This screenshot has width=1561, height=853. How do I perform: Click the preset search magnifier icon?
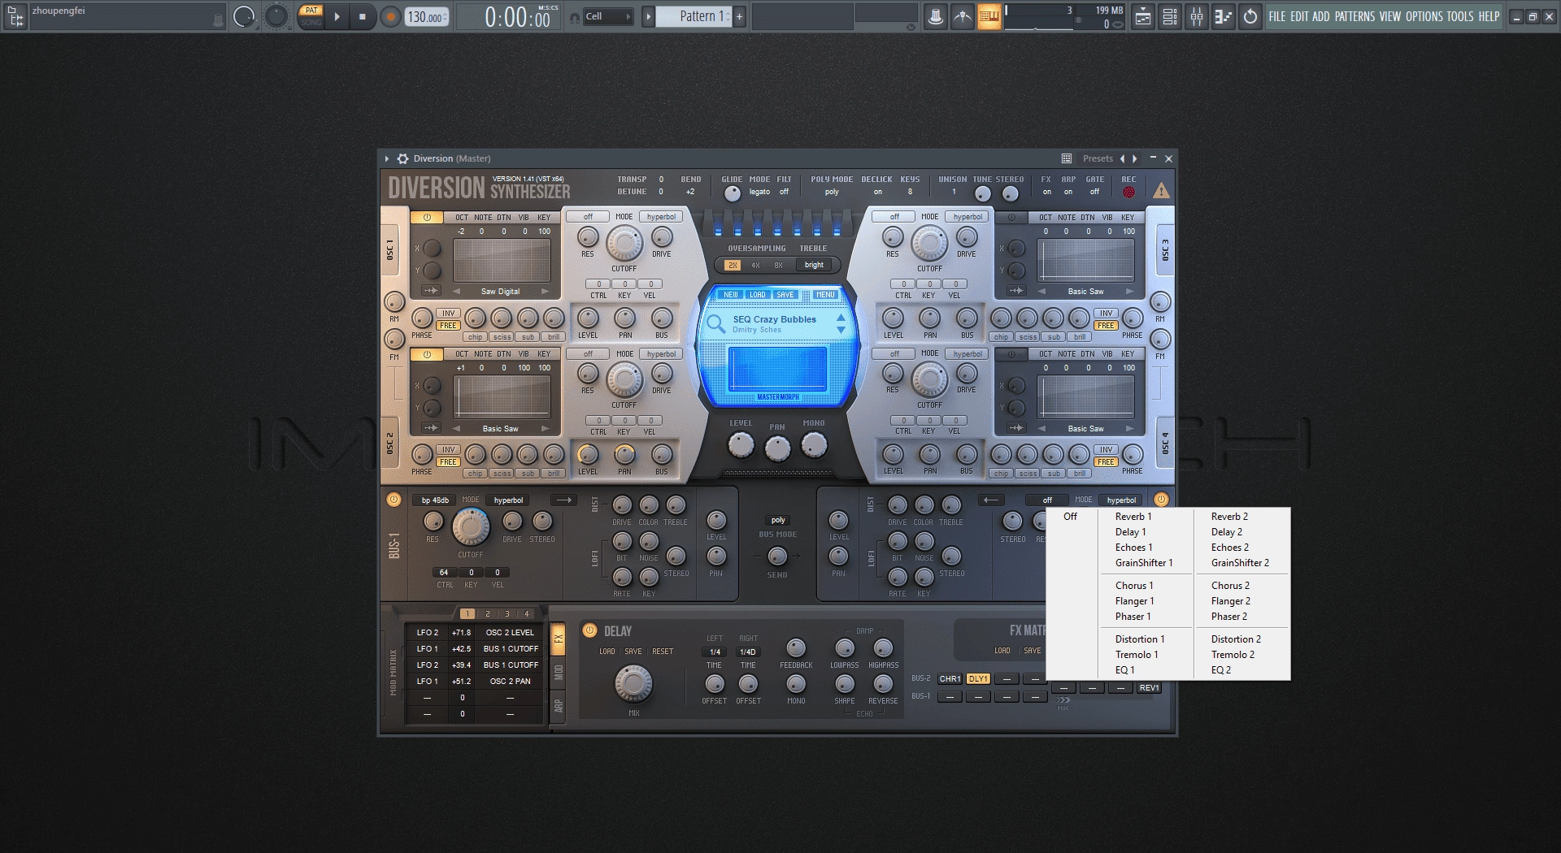point(715,323)
